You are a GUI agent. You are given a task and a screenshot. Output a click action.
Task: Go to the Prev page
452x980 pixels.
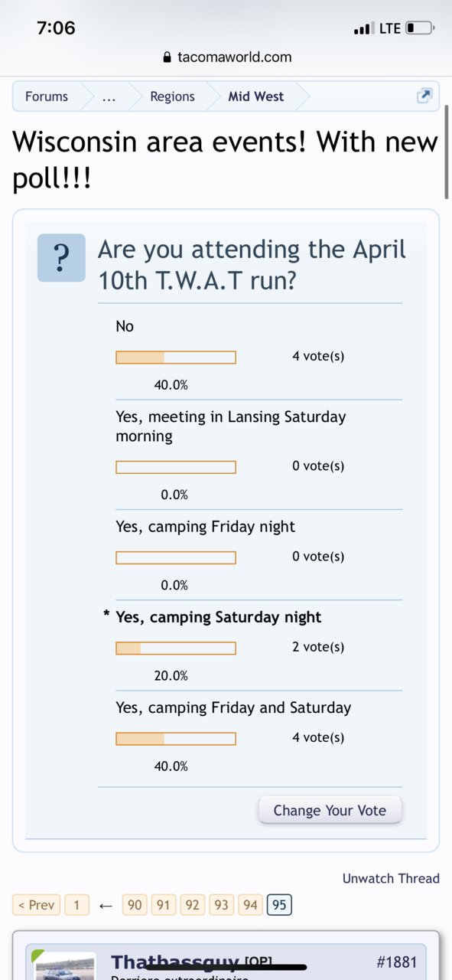click(36, 905)
